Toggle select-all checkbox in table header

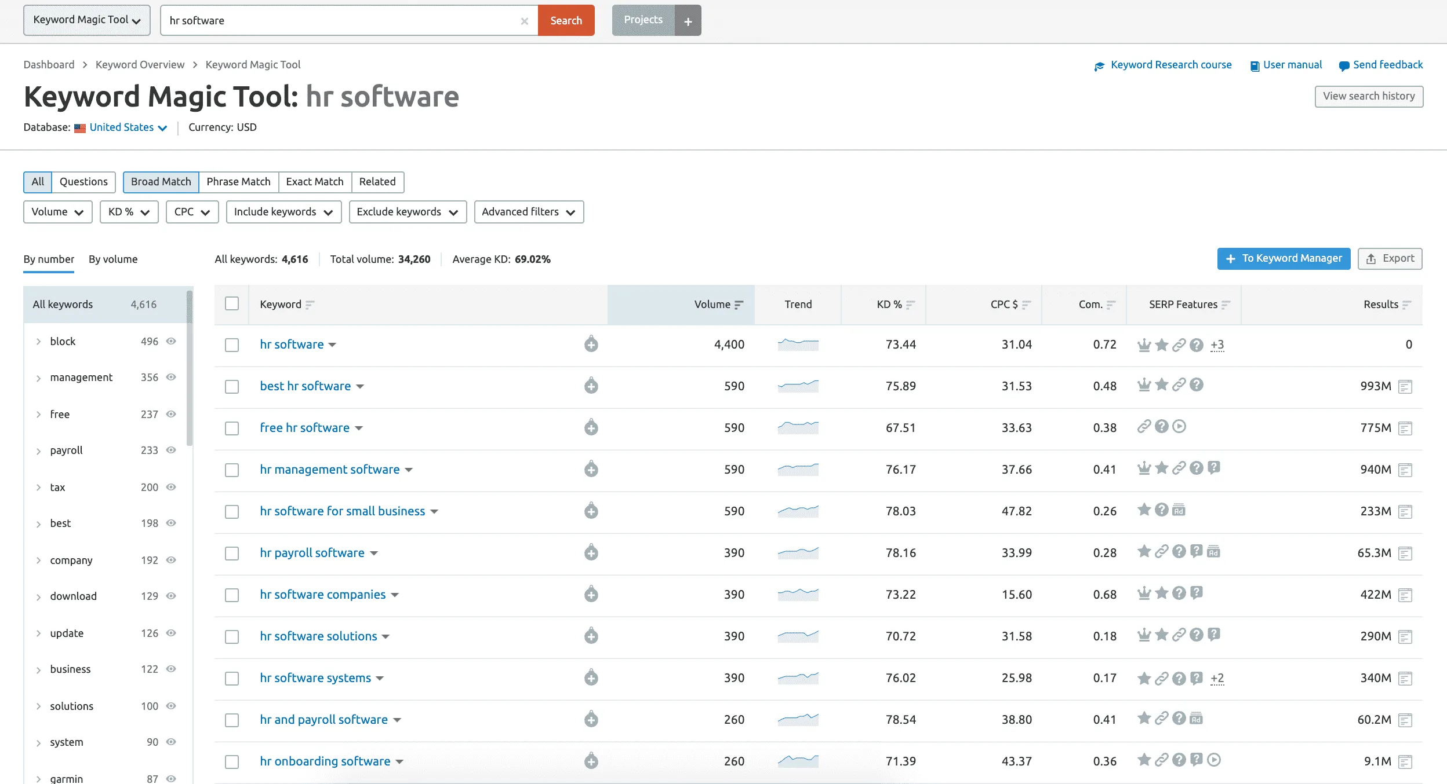(x=232, y=303)
